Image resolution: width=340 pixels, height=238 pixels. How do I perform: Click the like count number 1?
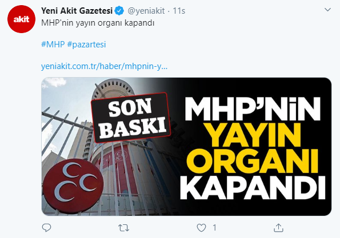[214, 228]
